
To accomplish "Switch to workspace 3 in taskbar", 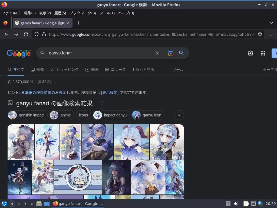I will point(25,204).
